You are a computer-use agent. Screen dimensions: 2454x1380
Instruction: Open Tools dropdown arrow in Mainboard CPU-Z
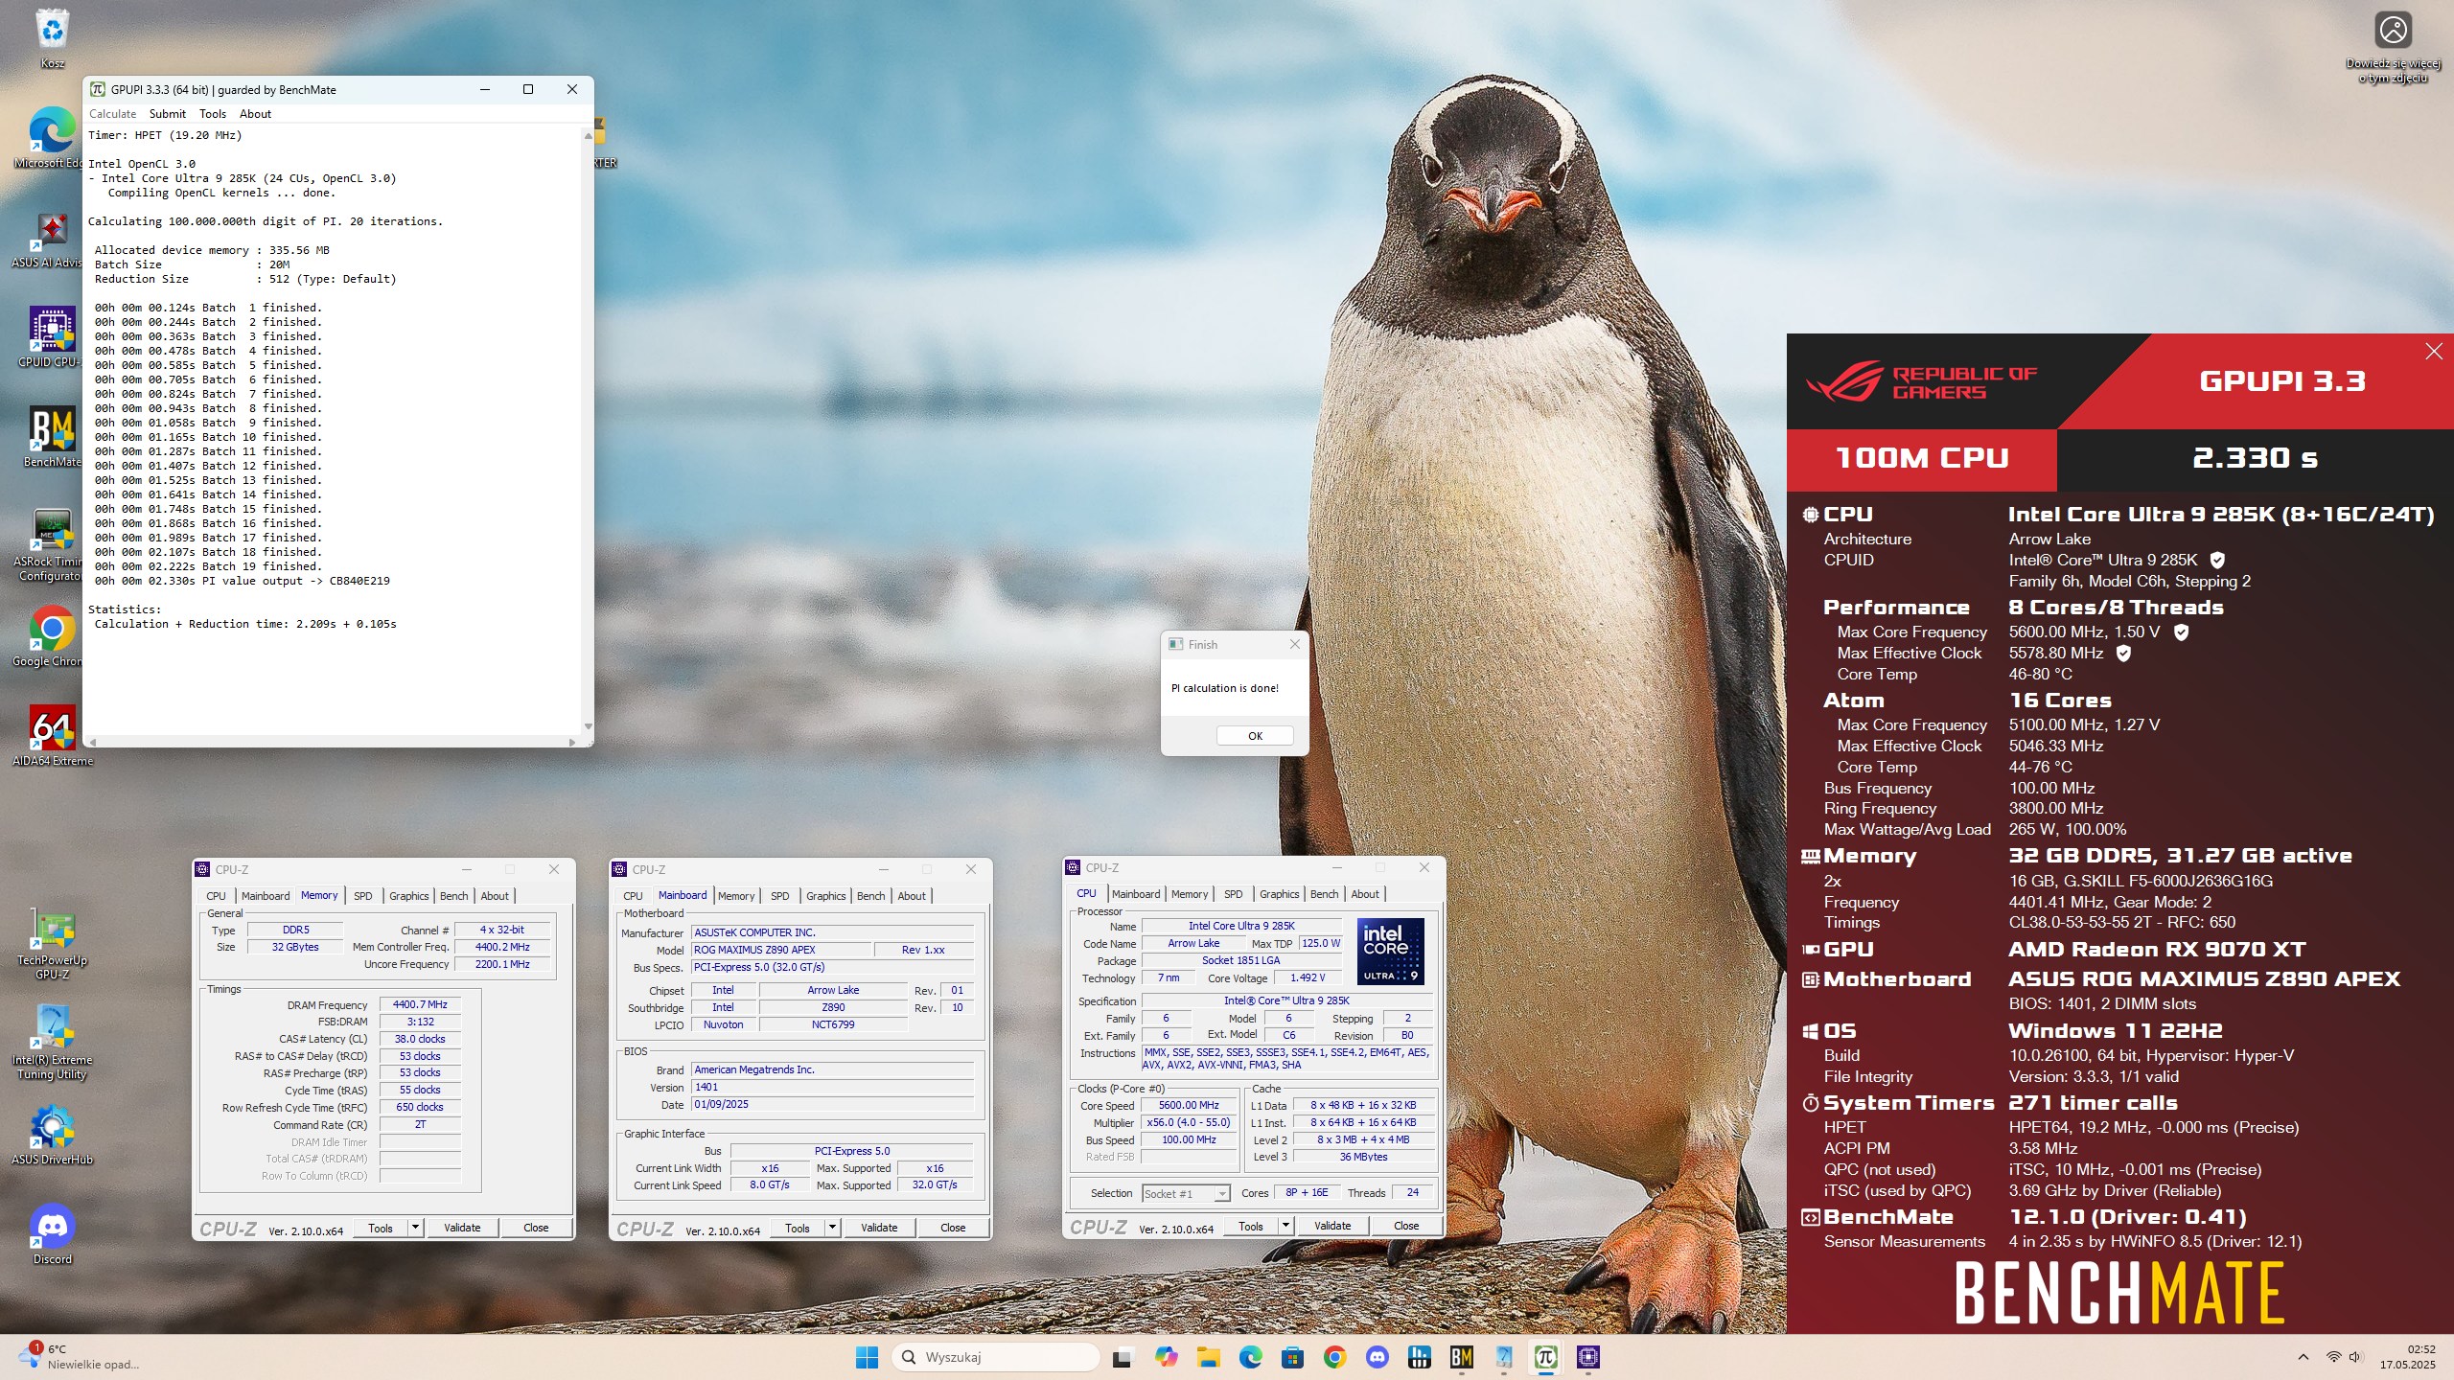tap(832, 1228)
